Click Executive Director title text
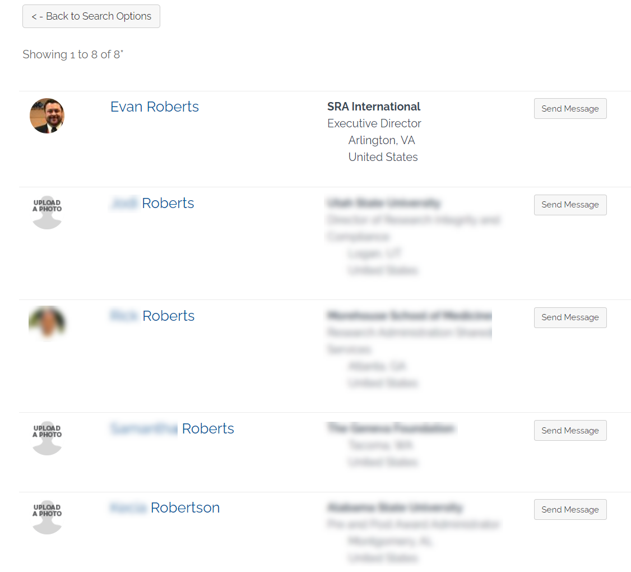 (x=374, y=123)
